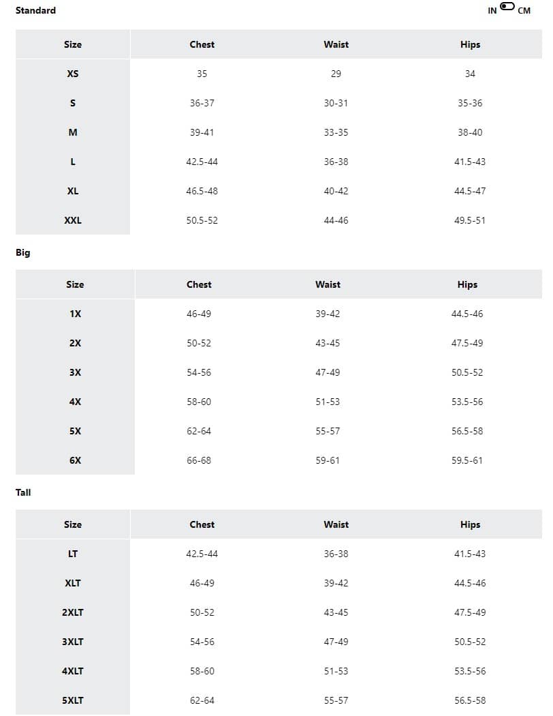
Task: Click the 46.5-48 chest value for XL
Action: pyautogui.click(x=202, y=191)
